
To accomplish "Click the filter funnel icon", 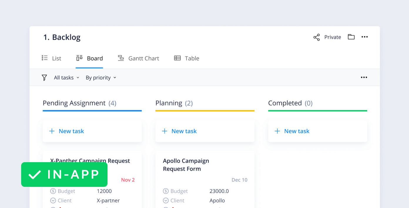I will click(44, 78).
